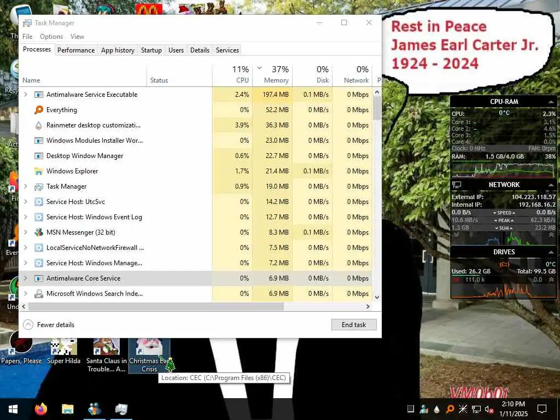Launch Firefox from the taskbar

tap(40, 409)
